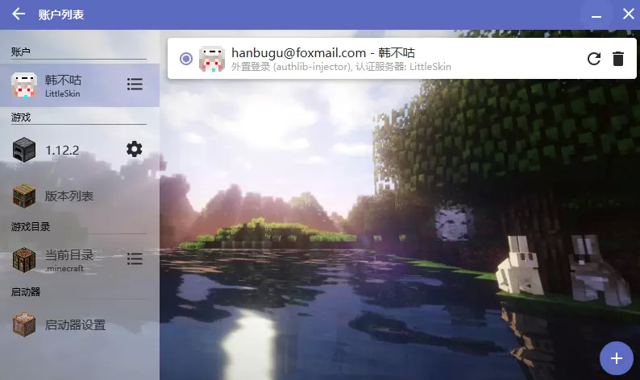Open settings gear for version 1.12.2
This screenshot has height=380, width=640.
click(135, 149)
